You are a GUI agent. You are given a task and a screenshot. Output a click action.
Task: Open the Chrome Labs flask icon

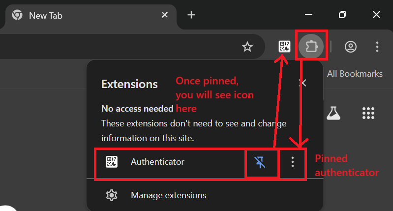[334, 113]
